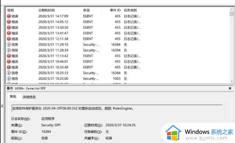Close the event detail pane
Viewport: 235px width, 143px height.
pyautogui.click(x=230, y=88)
